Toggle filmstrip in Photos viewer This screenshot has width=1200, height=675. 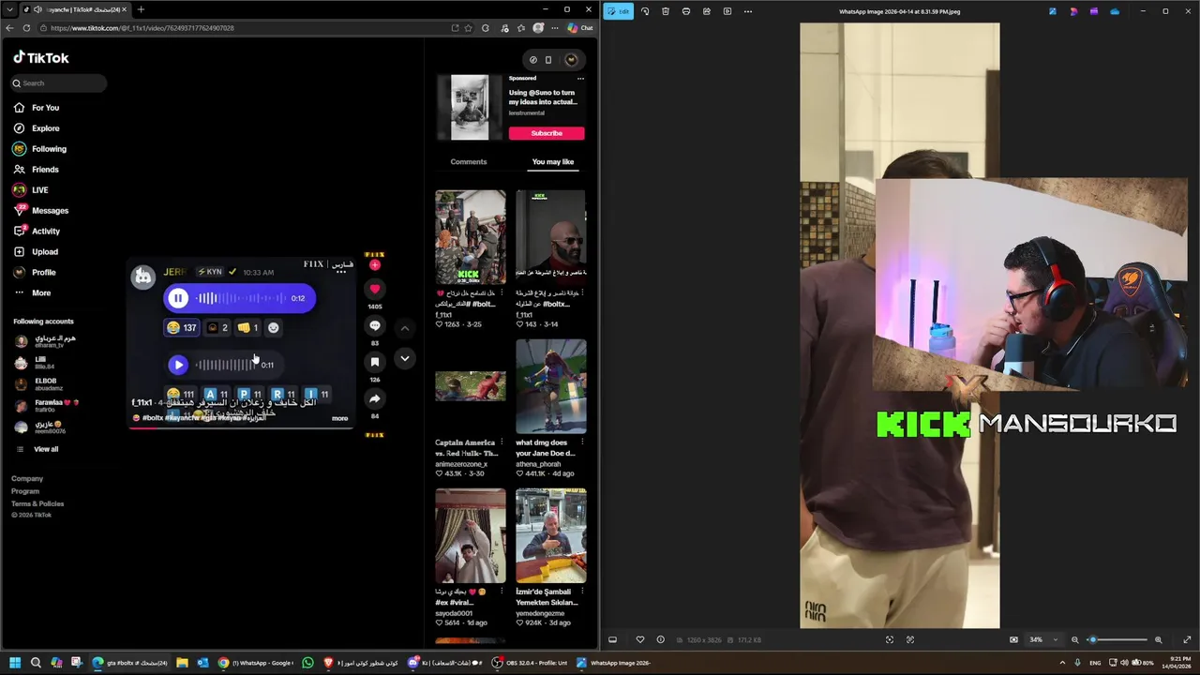pos(612,639)
